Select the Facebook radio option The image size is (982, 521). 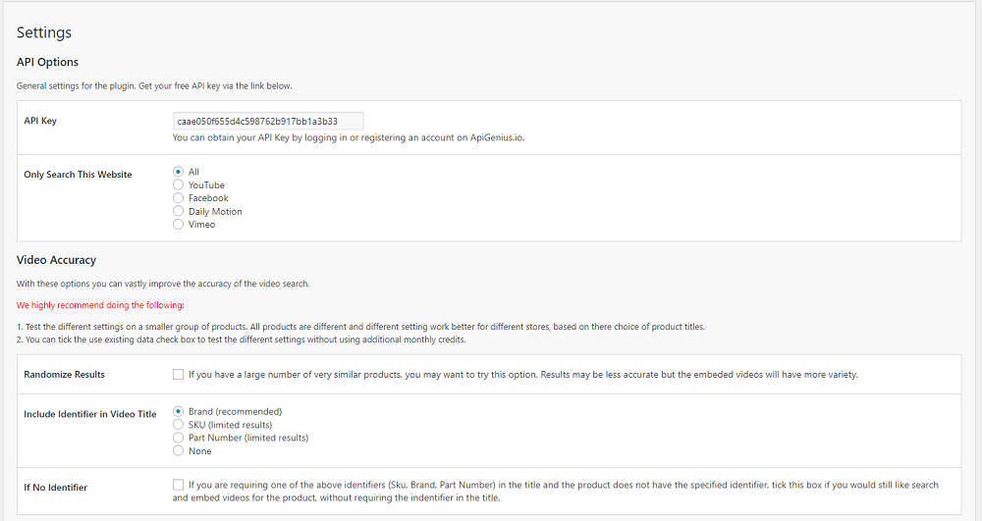[178, 198]
